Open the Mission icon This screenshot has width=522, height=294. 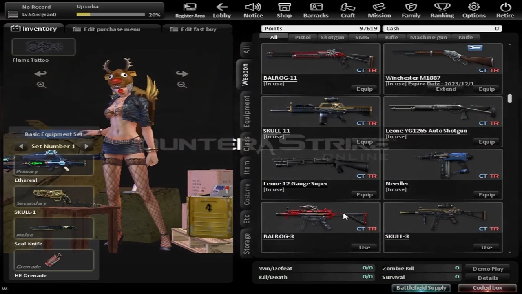tap(379, 11)
